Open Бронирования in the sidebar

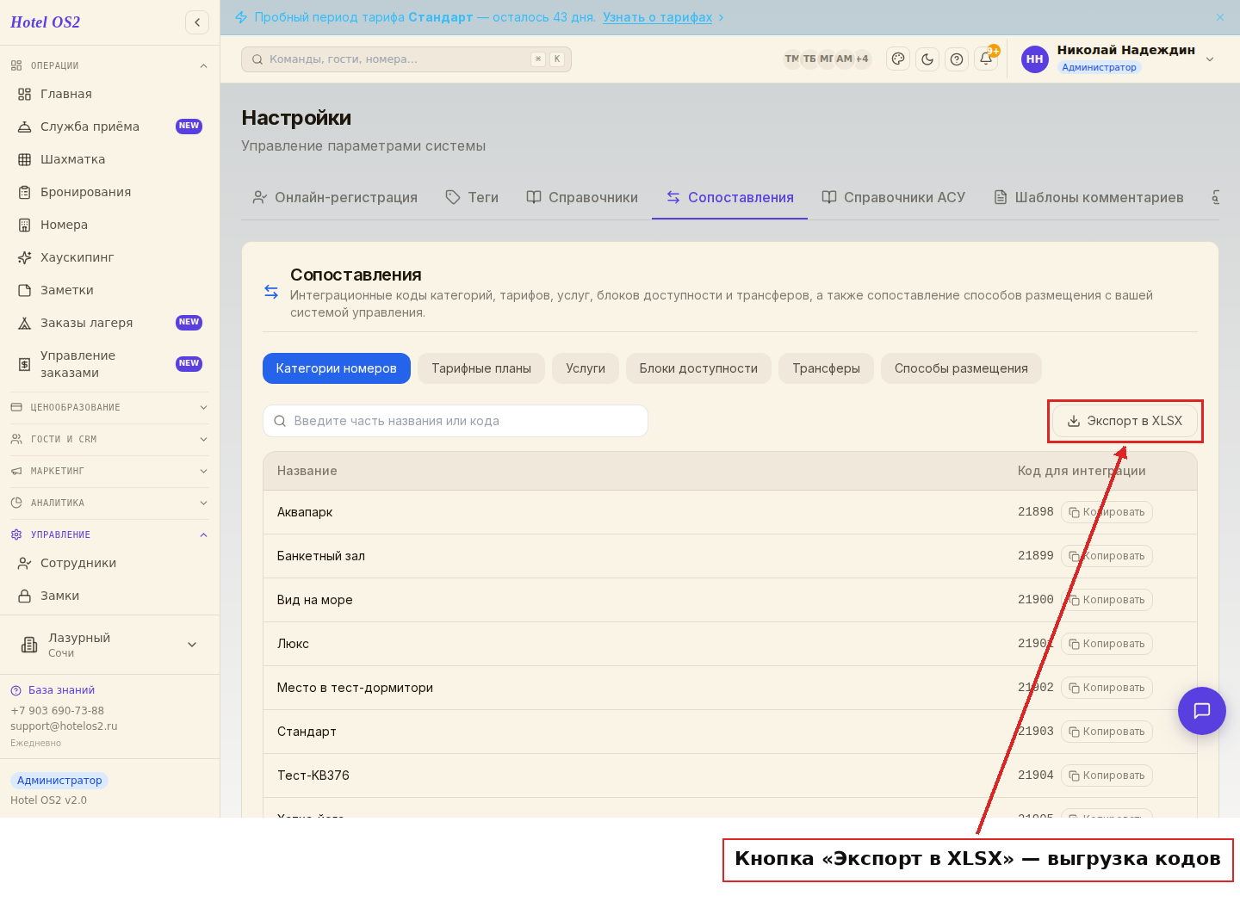pos(109,192)
